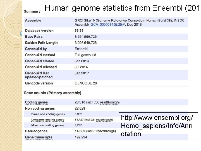Select the misc non coding count '2,222'
This screenshot has width=201, height=151.
tap(78, 125)
